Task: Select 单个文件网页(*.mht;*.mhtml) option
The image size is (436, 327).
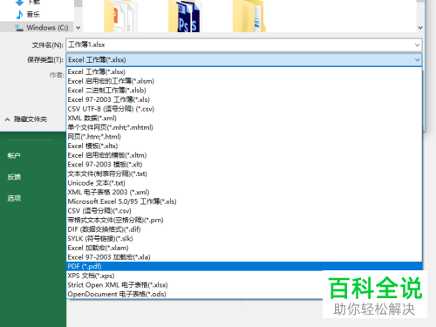Action: click(244, 127)
